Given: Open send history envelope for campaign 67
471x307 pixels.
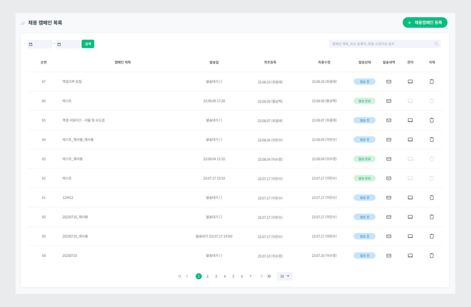Looking at the screenshot, I should pos(389,82).
